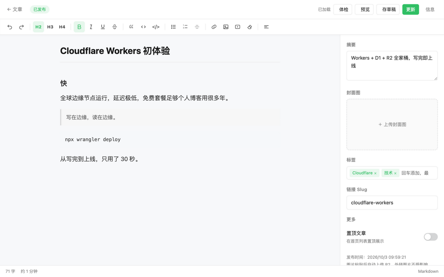Remove the Cloudflare tag
Viewport: 444px width, 277px height.
click(x=375, y=173)
